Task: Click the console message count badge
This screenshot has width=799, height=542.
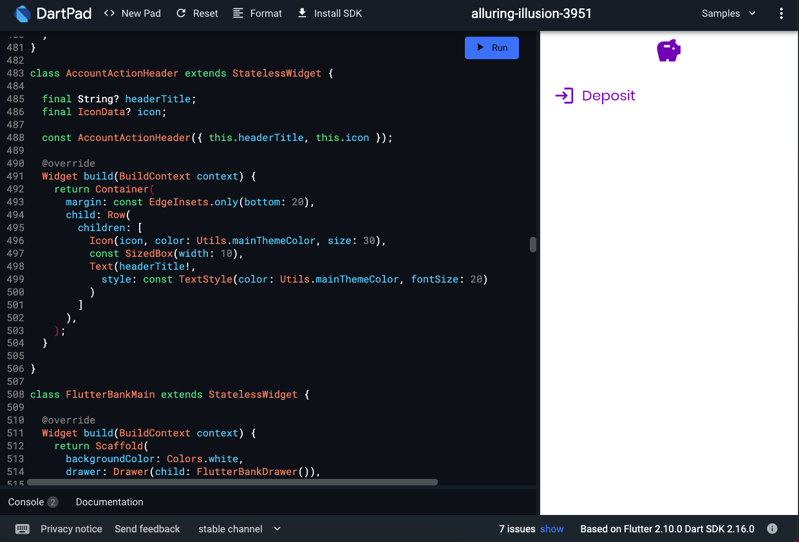Action: point(53,502)
